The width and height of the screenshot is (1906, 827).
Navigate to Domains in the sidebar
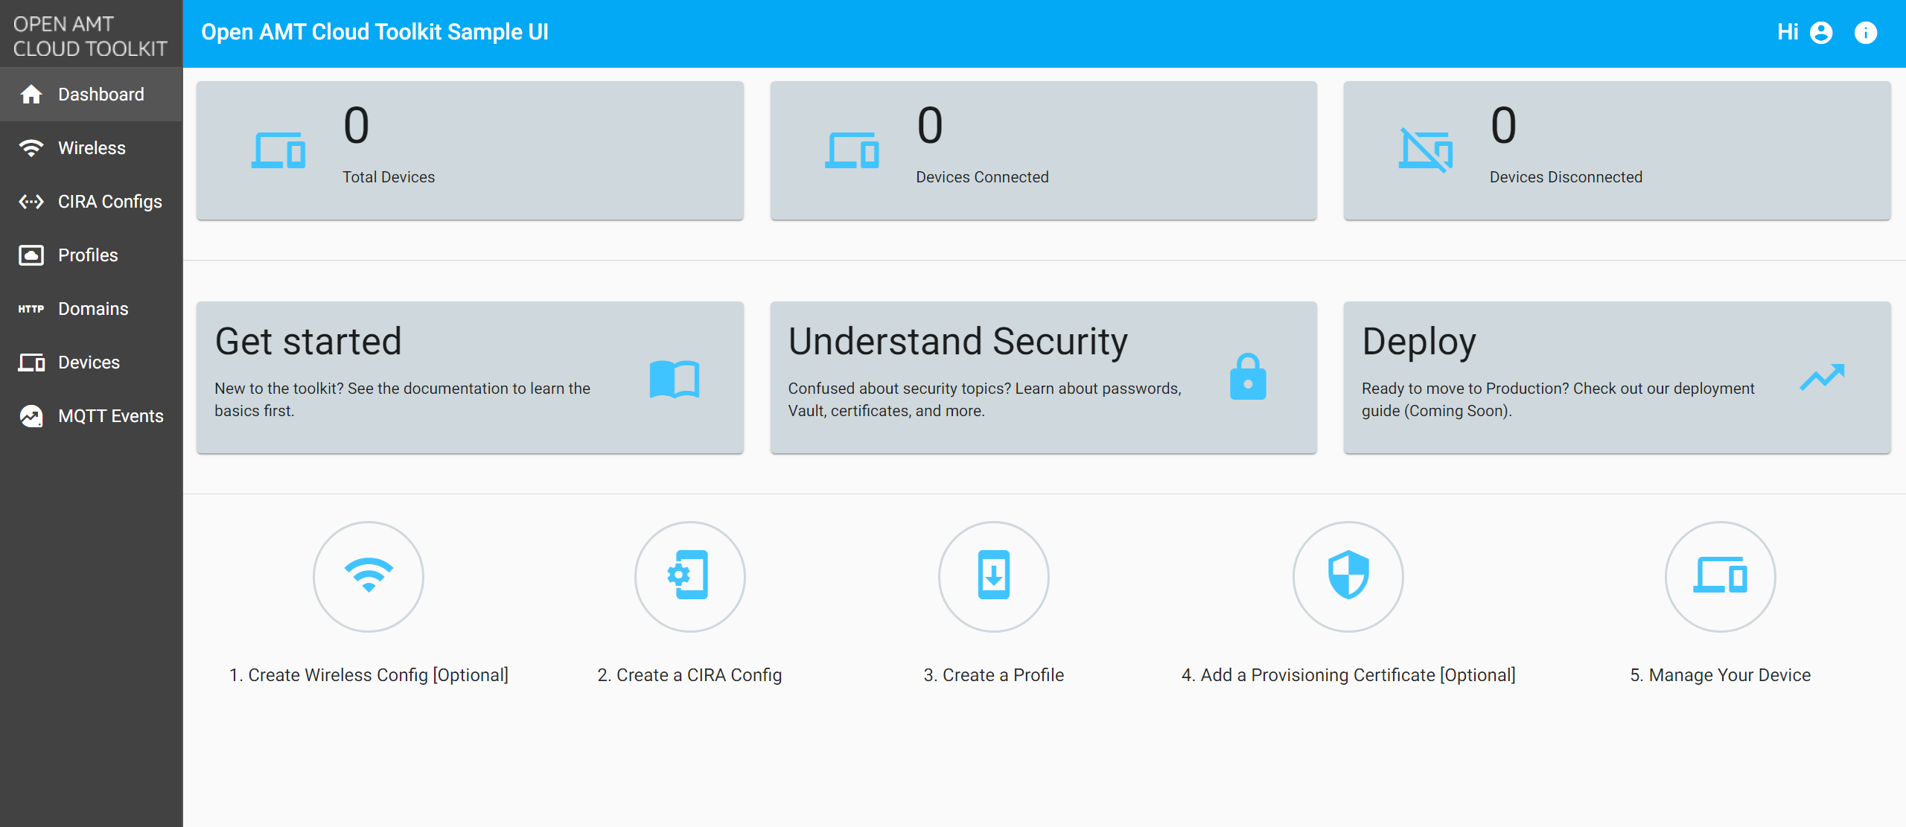[x=91, y=309]
